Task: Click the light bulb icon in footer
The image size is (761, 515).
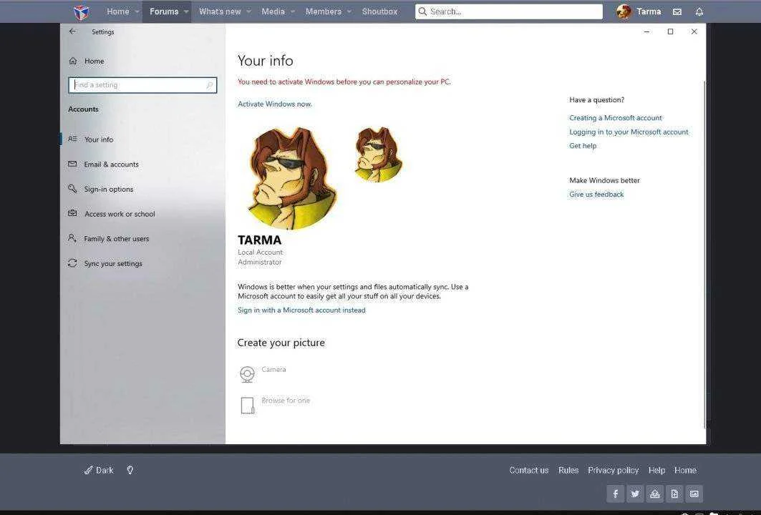Action: coord(130,470)
